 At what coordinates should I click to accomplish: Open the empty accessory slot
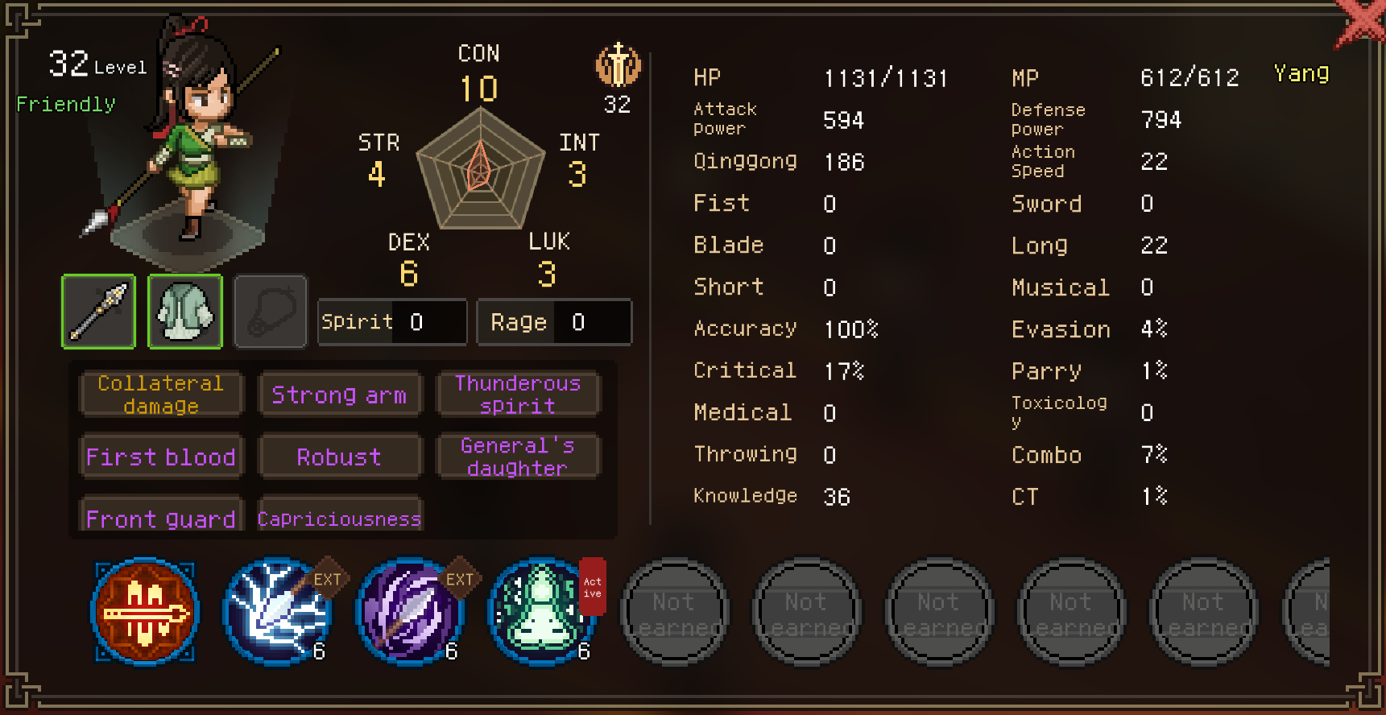tap(271, 312)
